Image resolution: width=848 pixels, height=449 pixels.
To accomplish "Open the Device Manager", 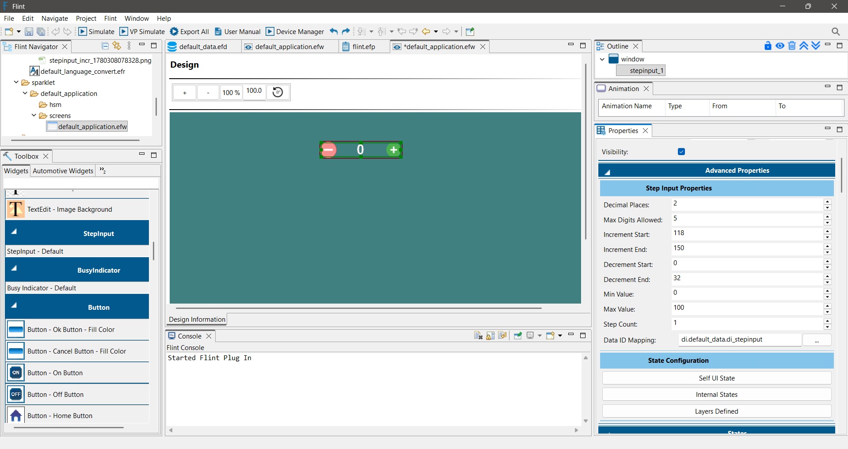I will 295,31.
